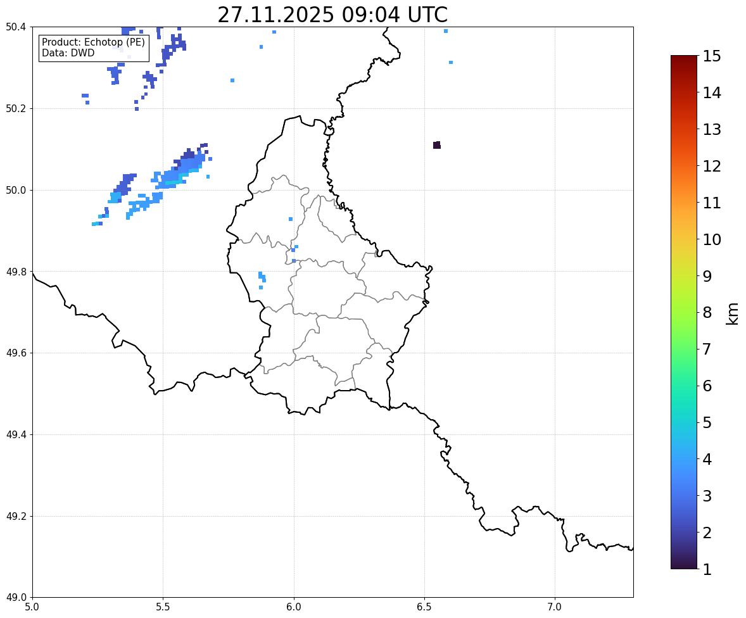Click the colorbar tick label '8'
Screen dimensions: 746x618
point(707,313)
